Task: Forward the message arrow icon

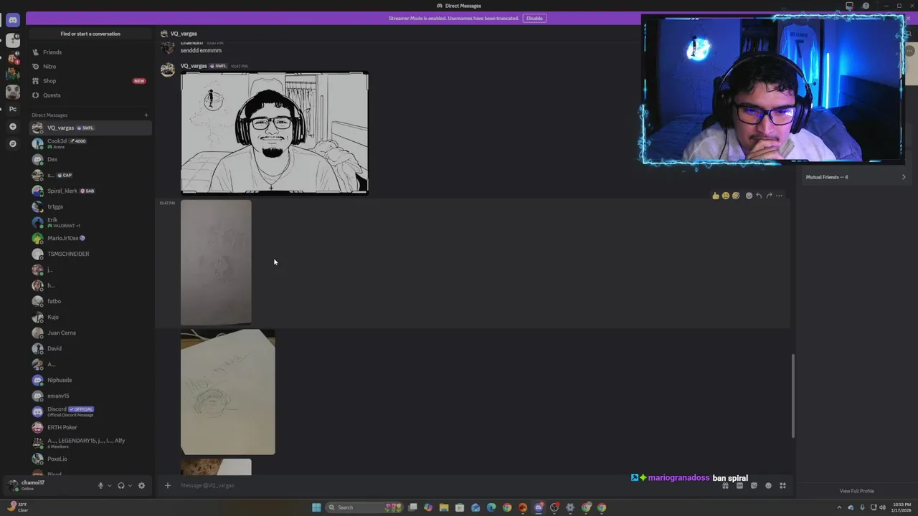Action: click(x=769, y=196)
